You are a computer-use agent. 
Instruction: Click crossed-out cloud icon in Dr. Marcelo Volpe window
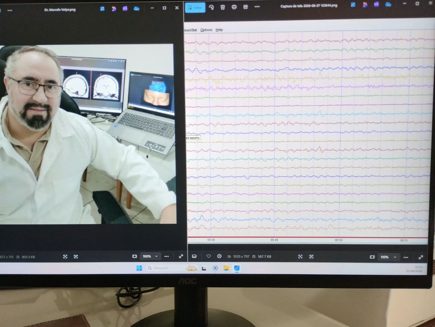[x=136, y=8]
